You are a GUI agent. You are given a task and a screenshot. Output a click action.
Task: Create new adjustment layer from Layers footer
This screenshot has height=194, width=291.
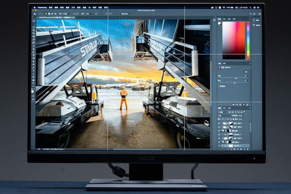[x=238, y=149]
